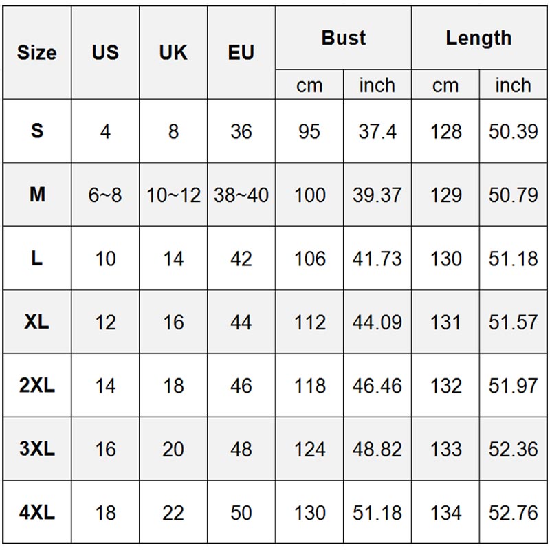550x550 pixels.
Task: Select the 4XL size row label
Action: pos(37,513)
